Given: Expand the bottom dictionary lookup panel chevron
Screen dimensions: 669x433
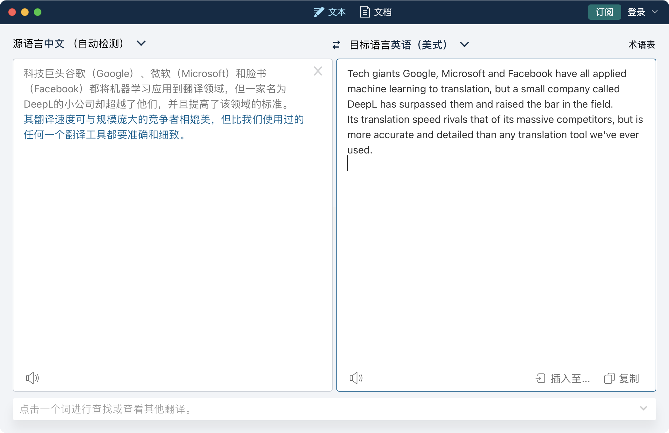Looking at the screenshot, I should 643,408.
